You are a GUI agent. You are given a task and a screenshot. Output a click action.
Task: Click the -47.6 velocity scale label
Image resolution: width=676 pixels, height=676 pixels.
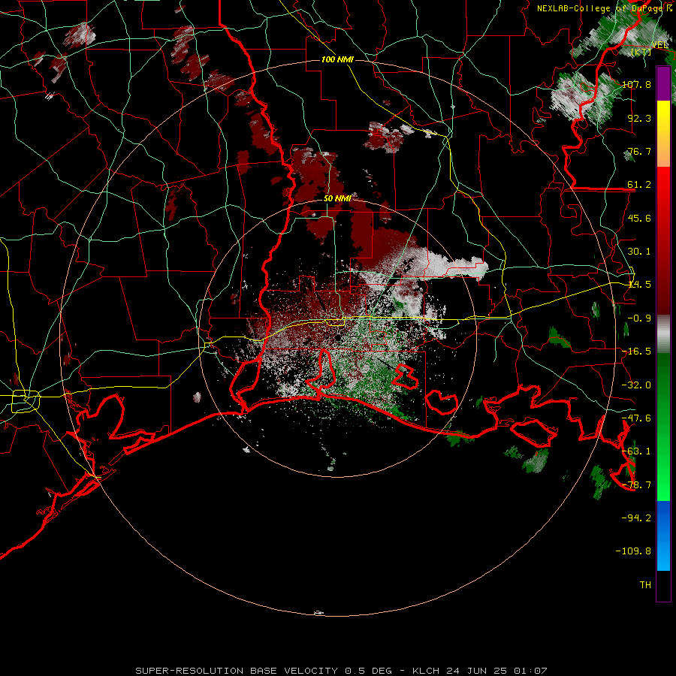coord(636,418)
